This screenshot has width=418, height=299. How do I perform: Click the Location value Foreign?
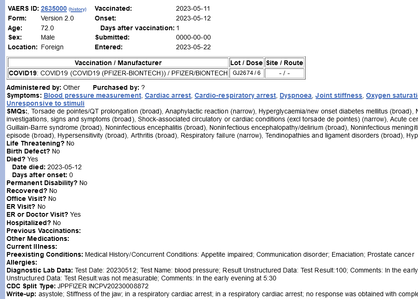[x=52, y=47]
